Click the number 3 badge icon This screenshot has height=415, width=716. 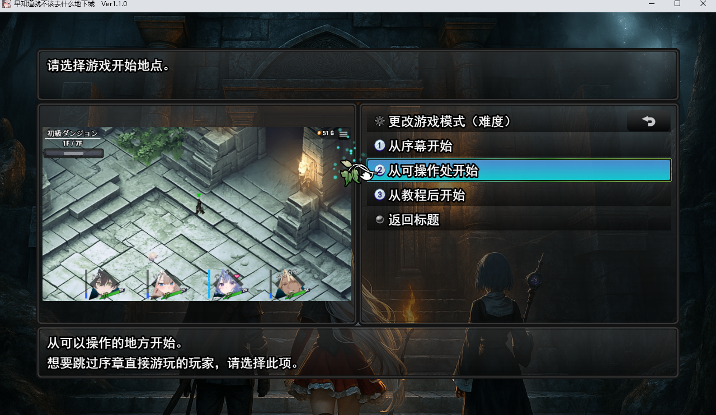point(380,195)
